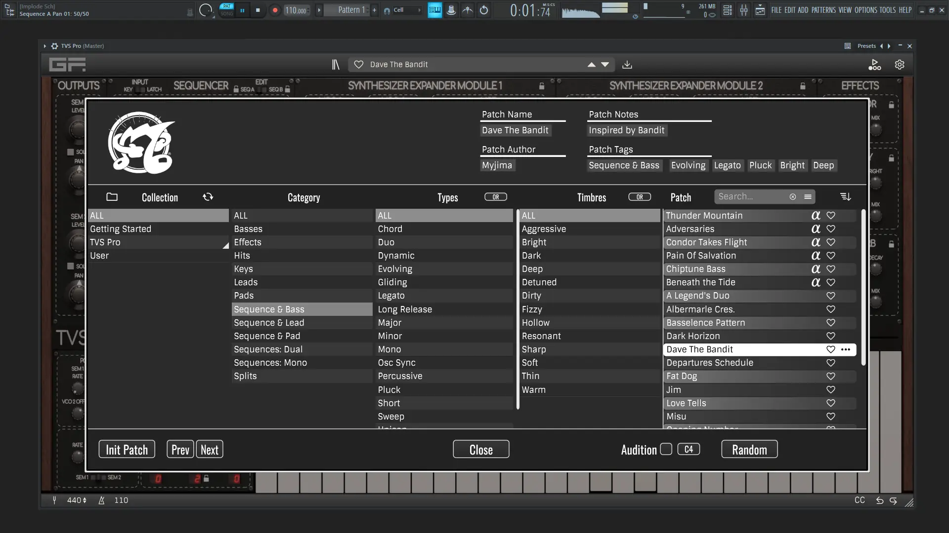Open the Cell picker dropdown arrow
The image size is (949, 533).
coord(418,10)
